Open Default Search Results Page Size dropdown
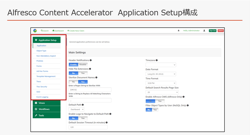Viewport: 250px width, 135px height. click(162, 92)
